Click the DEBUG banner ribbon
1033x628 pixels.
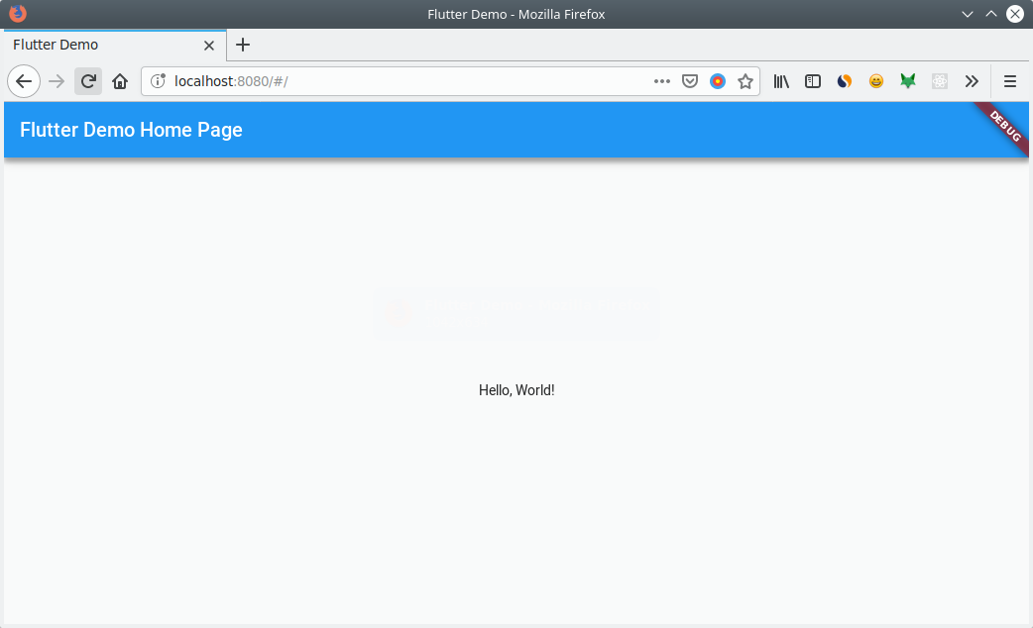(x=1003, y=129)
